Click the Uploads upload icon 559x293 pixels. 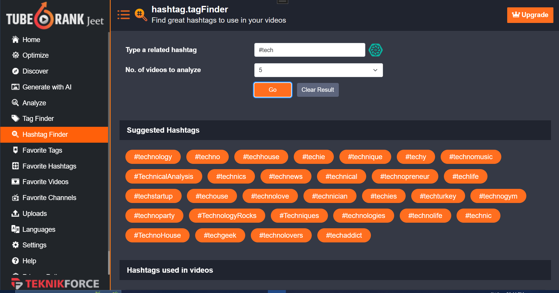pyautogui.click(x=15, y=213)
